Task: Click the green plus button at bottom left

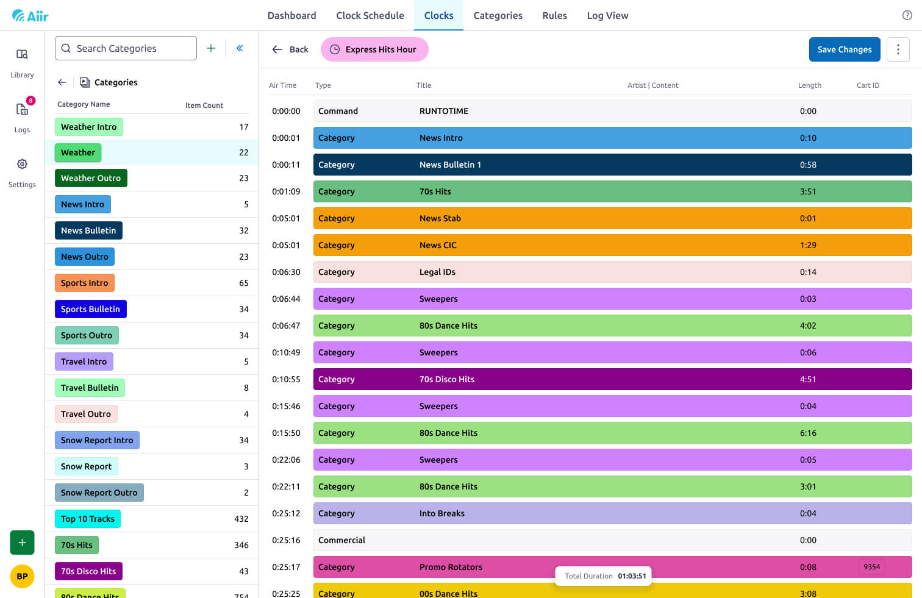Action: [x=22, y=543]
